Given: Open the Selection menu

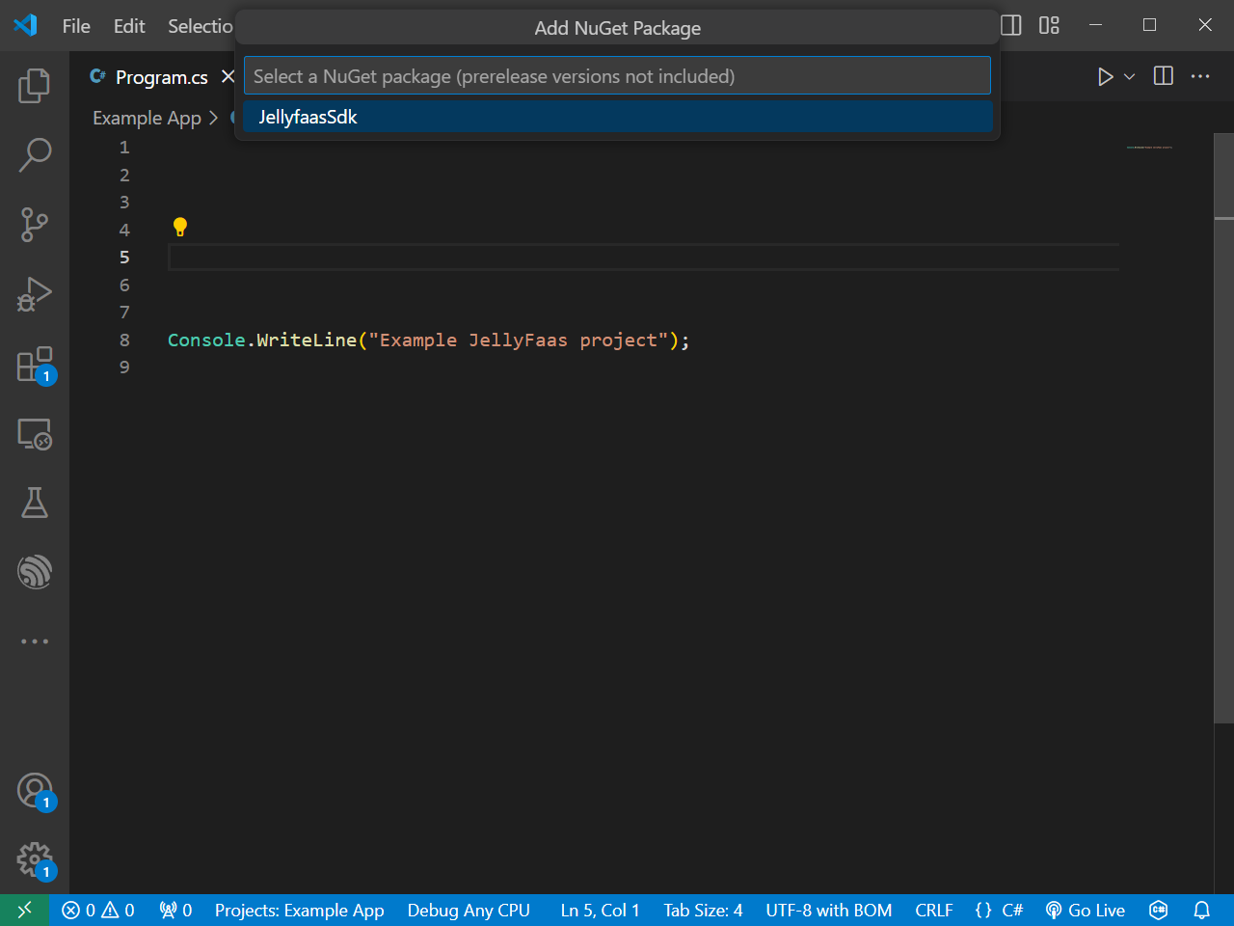Looking at the screenshot, I should pos(201,26).
